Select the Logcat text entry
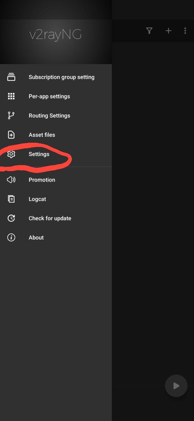Screen dimensions: 194x421 coord(37,199)
